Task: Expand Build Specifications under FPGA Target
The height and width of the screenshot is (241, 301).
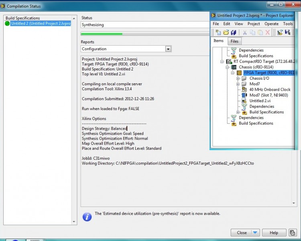Action: coord(238,112)
